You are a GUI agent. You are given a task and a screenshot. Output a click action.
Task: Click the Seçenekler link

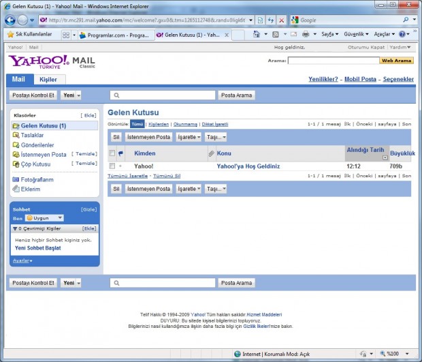point(398,79)
